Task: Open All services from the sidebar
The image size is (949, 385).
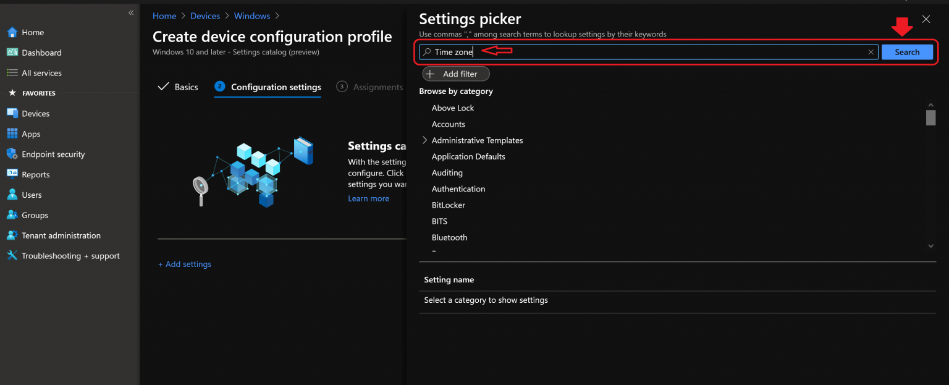Action: pyautogui.click(x=41, y=73)
